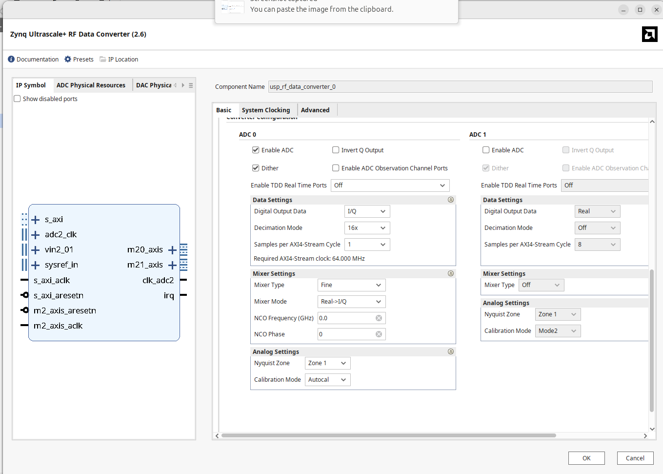This screenshot has height=474, width=663.
Task: Disable the Enable ADC checkbox for ADC 0
Action: tap(256, 150)
